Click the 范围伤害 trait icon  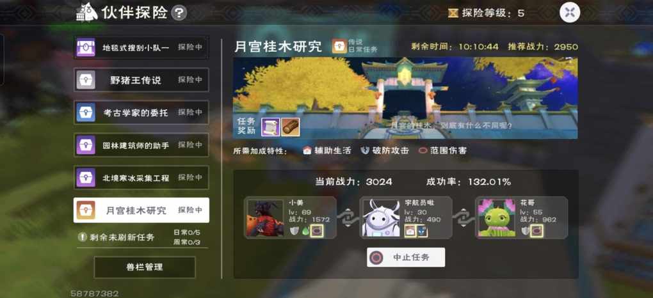click(x=423, y=151)
